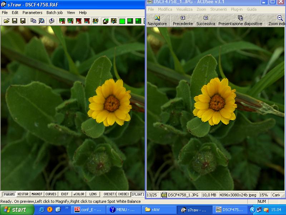Expand hidden system tray icons arrow

pos(252,210)
